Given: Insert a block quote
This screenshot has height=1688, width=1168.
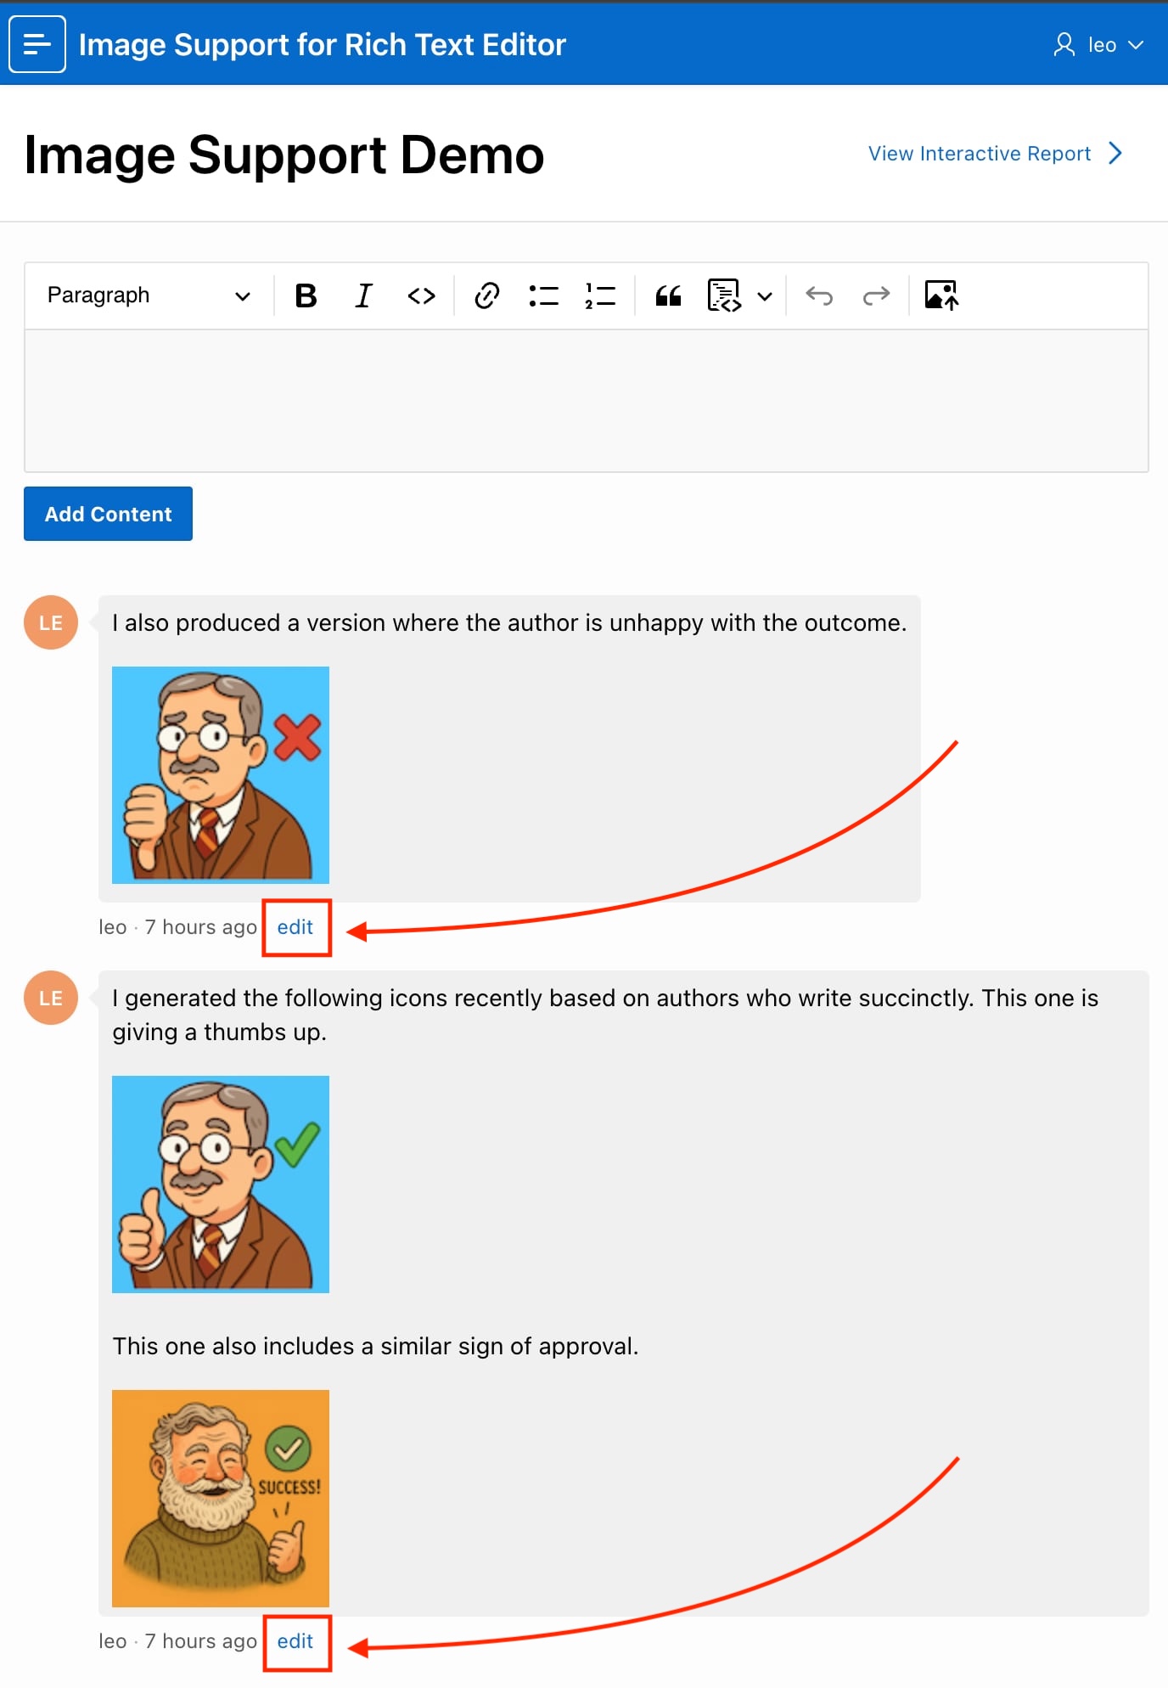Looking at the screenshot, I should [668, 295].
